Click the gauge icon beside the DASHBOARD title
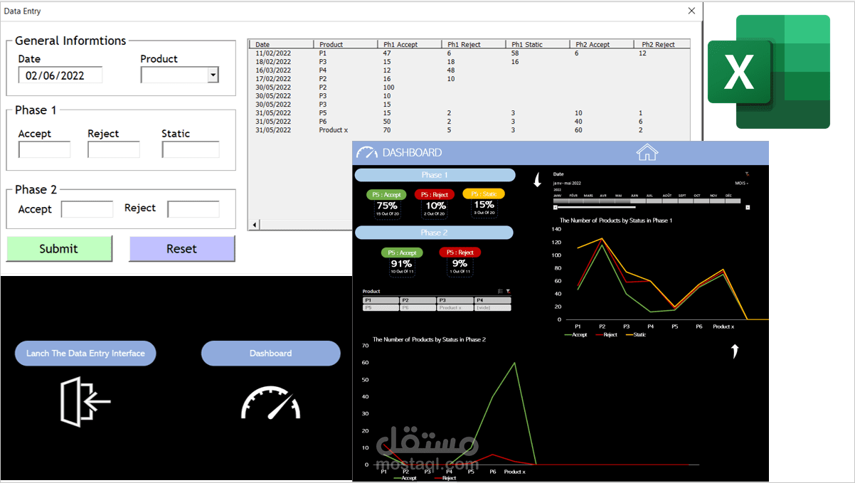 coord(367,152)
